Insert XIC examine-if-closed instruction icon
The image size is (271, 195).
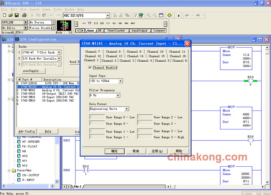tap(96, 23)
